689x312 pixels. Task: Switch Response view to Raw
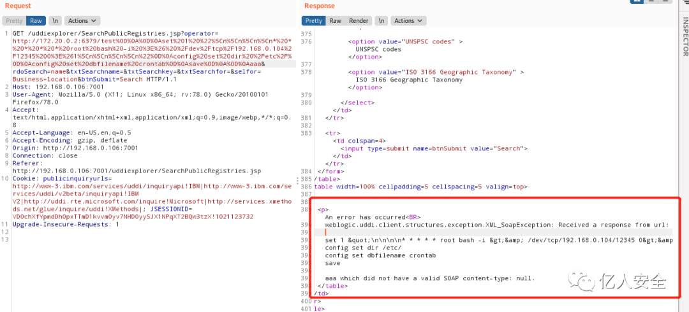(x=336, y=20)
